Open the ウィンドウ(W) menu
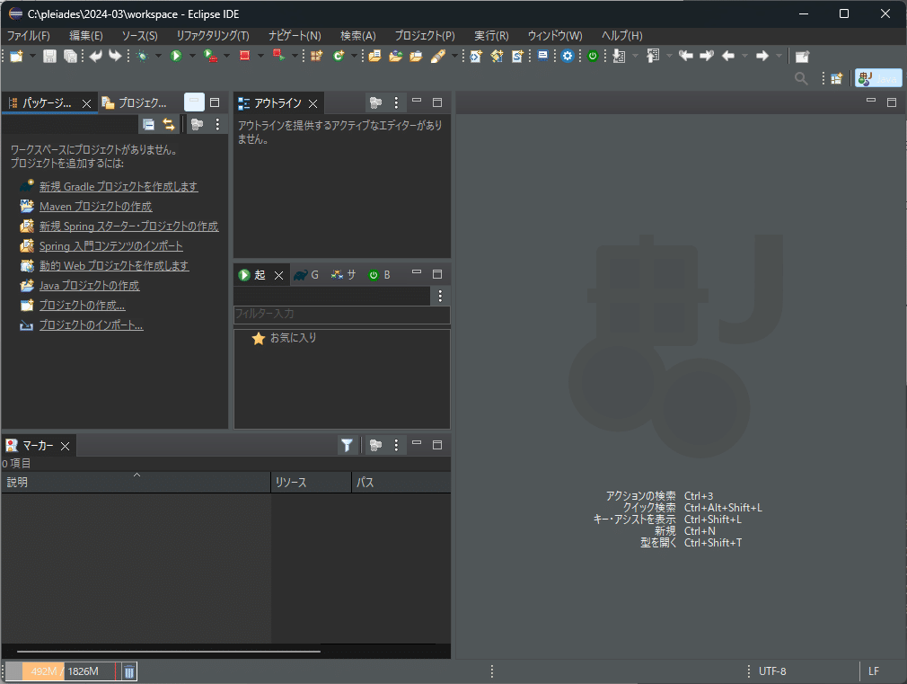This screenshot has width=907, height=684. 555,35
